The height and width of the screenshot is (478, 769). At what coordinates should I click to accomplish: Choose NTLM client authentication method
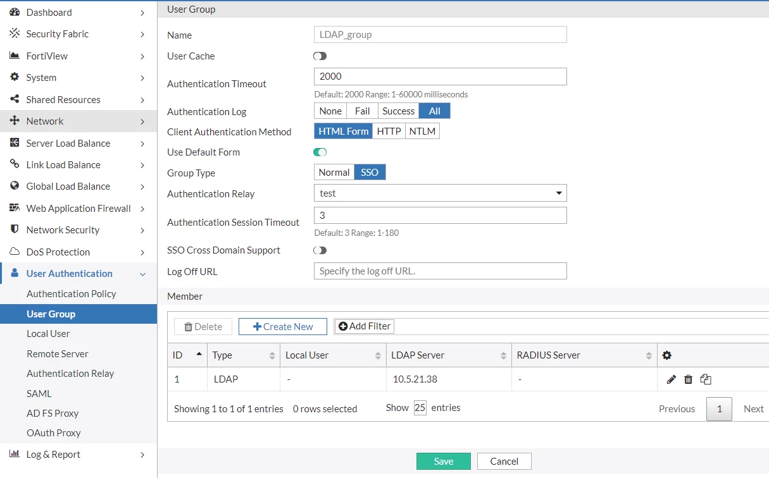tap(422, 132)
